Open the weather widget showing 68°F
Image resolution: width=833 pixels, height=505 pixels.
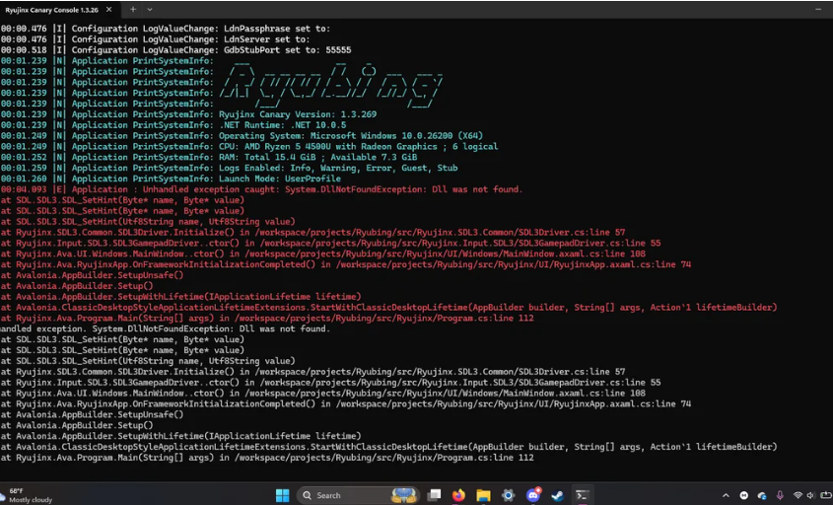tap(27, 495)
